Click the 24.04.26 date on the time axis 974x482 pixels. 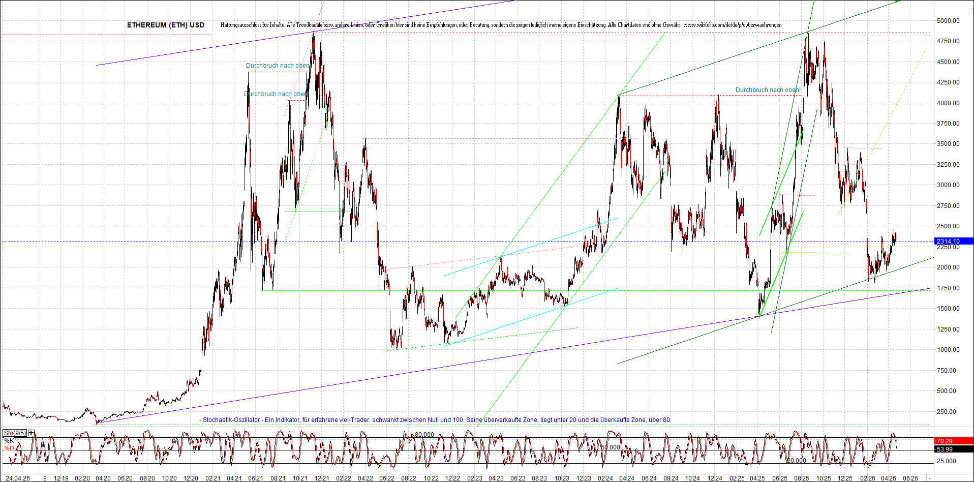[17, 478]
